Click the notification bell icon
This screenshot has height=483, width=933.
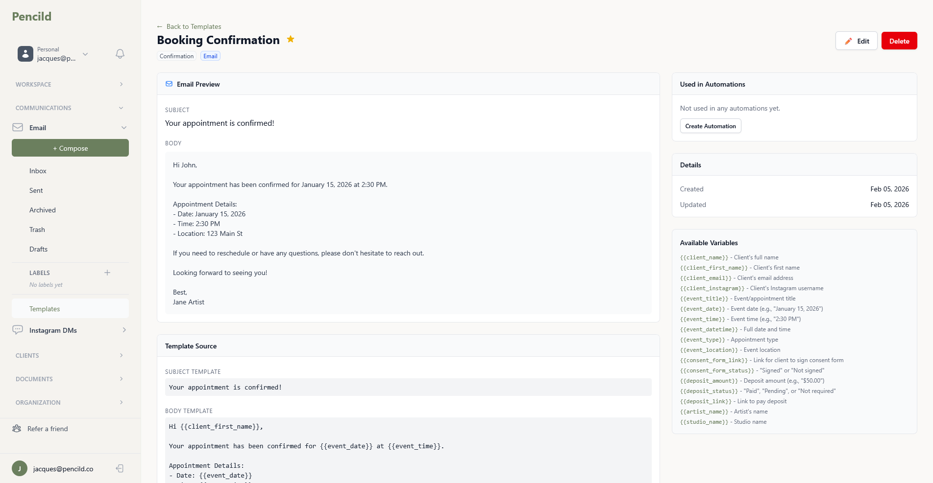[x=120, y=54]
